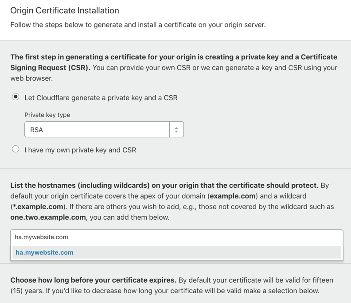Click the RSA text in the selector
Screen dimensions: 351x303
36,130
